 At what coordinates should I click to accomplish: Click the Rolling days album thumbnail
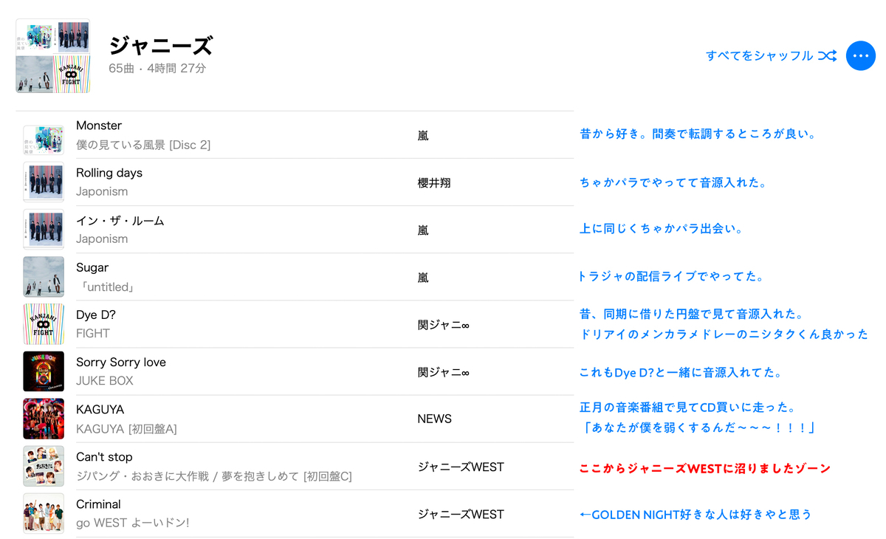pos(44,182)
